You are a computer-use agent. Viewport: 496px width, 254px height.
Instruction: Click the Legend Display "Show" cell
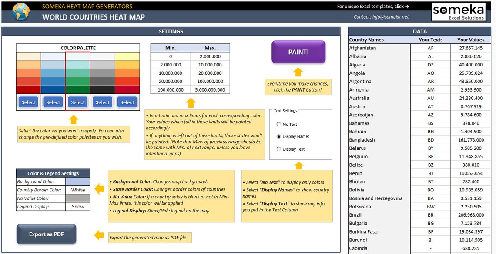click(x=78, y=206)
